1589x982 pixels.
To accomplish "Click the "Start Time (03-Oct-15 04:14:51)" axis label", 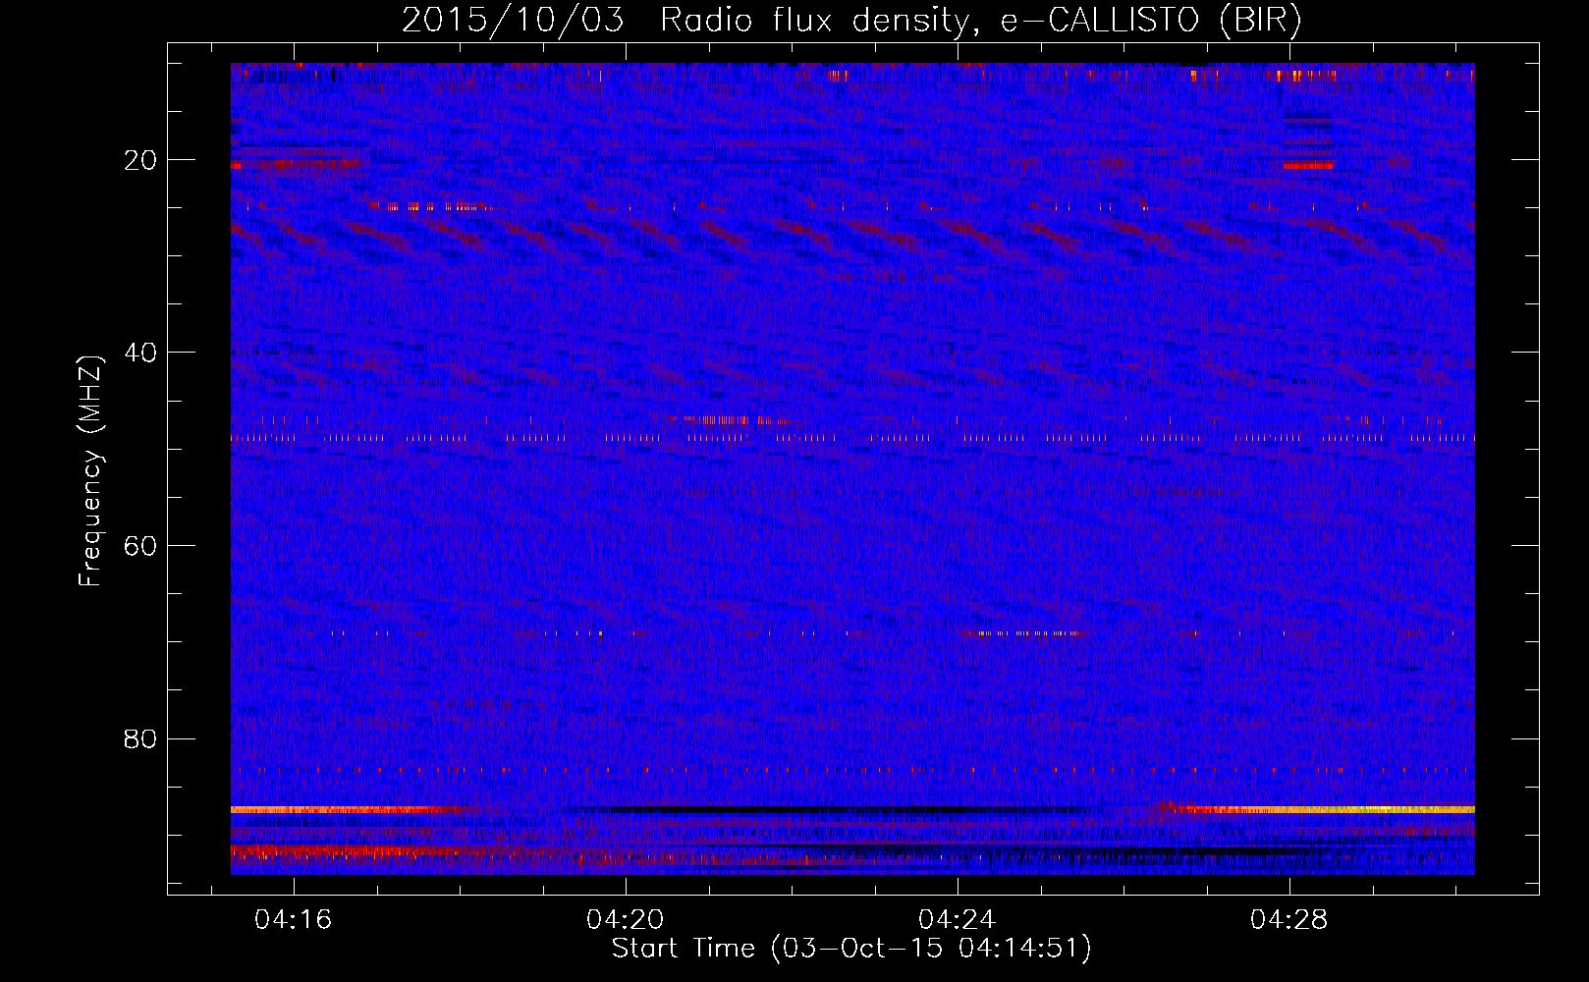I will 851,949.
